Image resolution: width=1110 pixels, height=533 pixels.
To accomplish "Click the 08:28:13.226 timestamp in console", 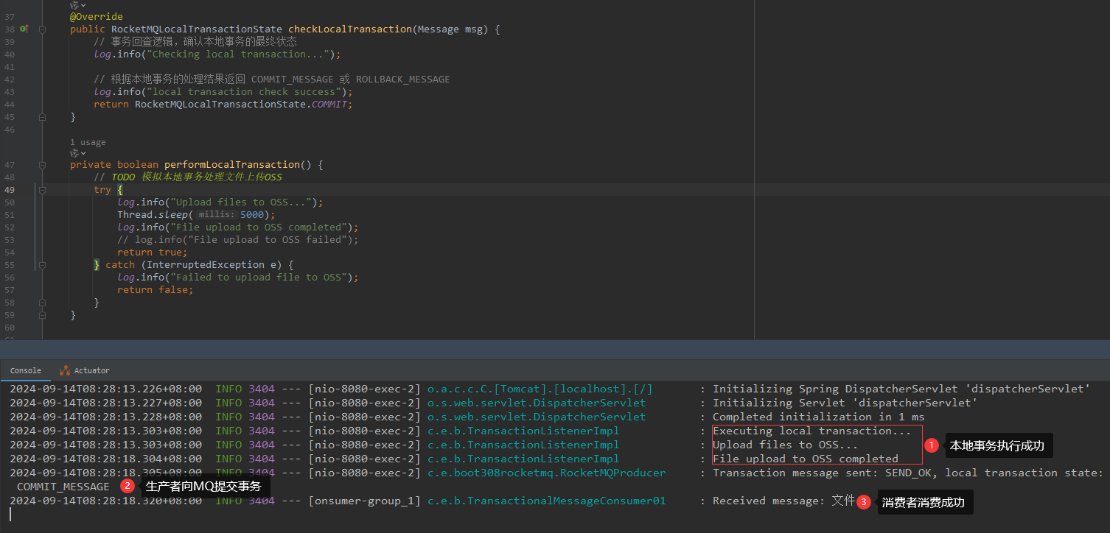I will [x=105, y=389].
